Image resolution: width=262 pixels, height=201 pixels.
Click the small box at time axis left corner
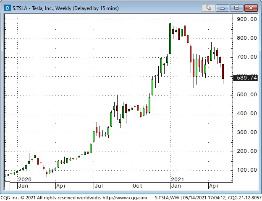(7, 186)
